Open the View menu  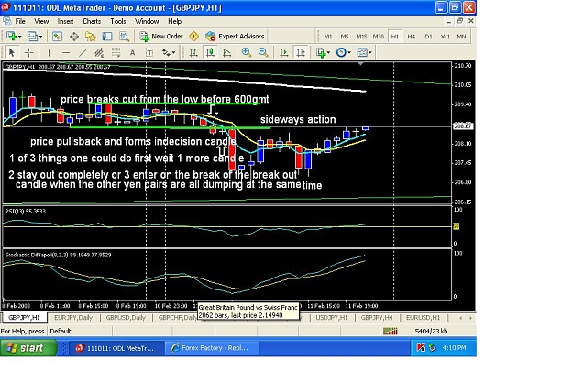click(41, 21)
